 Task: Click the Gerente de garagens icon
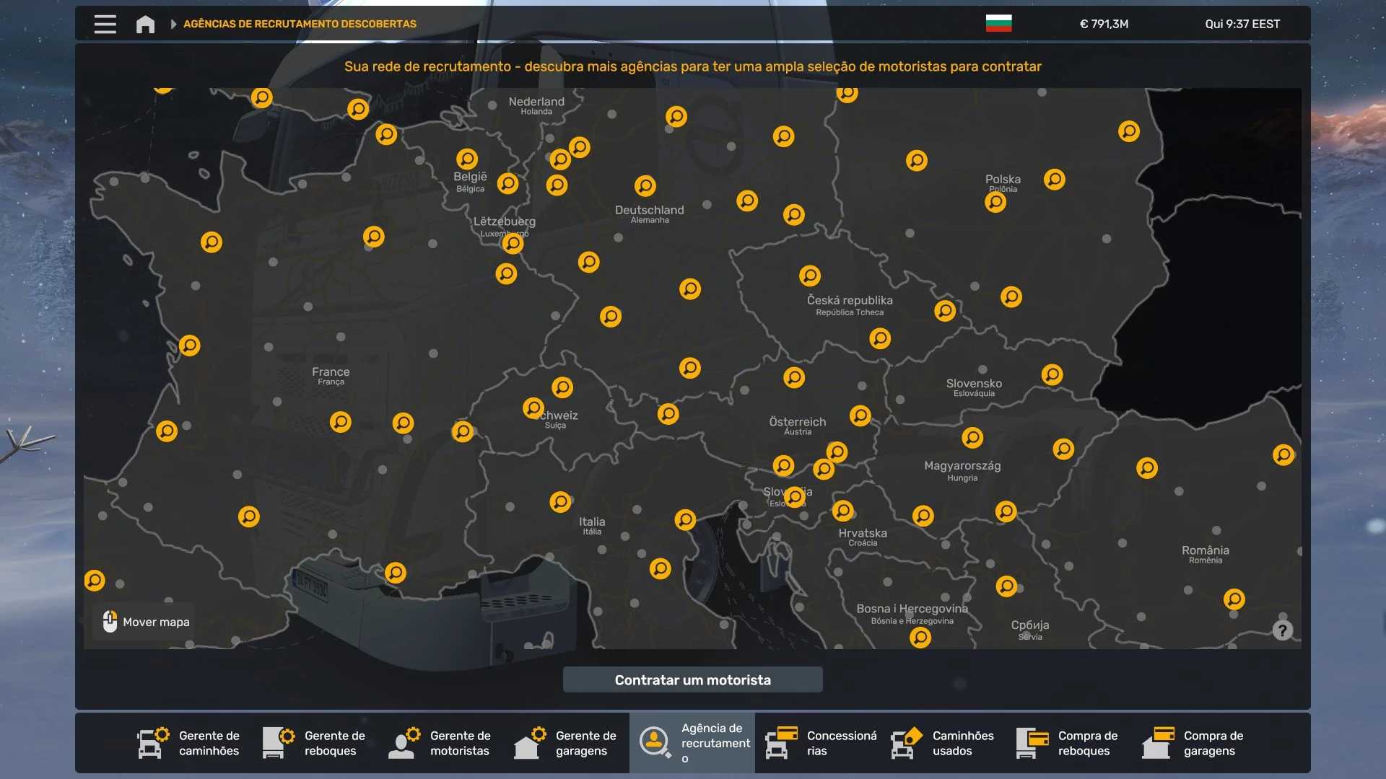click(x=530, y=743)
